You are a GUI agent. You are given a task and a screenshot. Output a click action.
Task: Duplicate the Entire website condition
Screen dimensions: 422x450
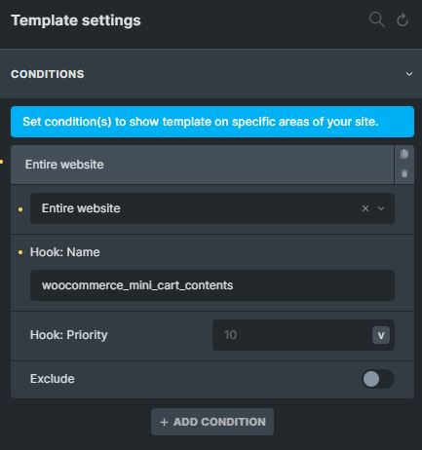[x=404, y=154]
